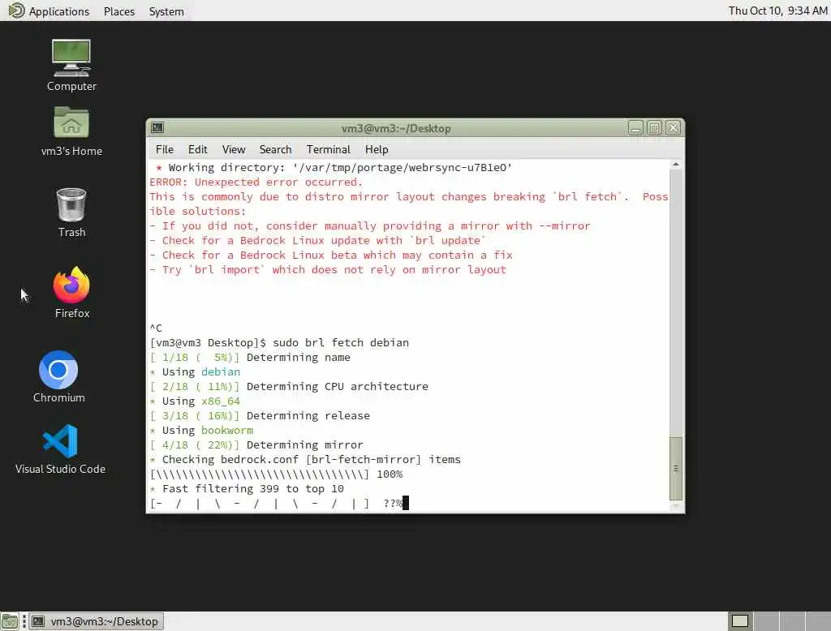Open the Terminal menu in menubar
Screen dimensions: 831x631
coord(328,149)
